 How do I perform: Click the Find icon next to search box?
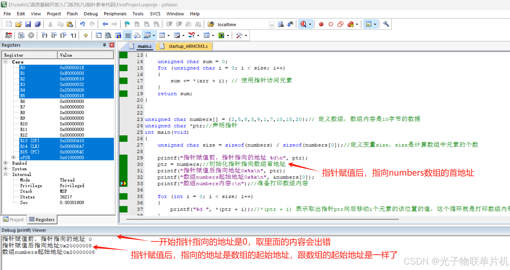(x=281, y=24)
